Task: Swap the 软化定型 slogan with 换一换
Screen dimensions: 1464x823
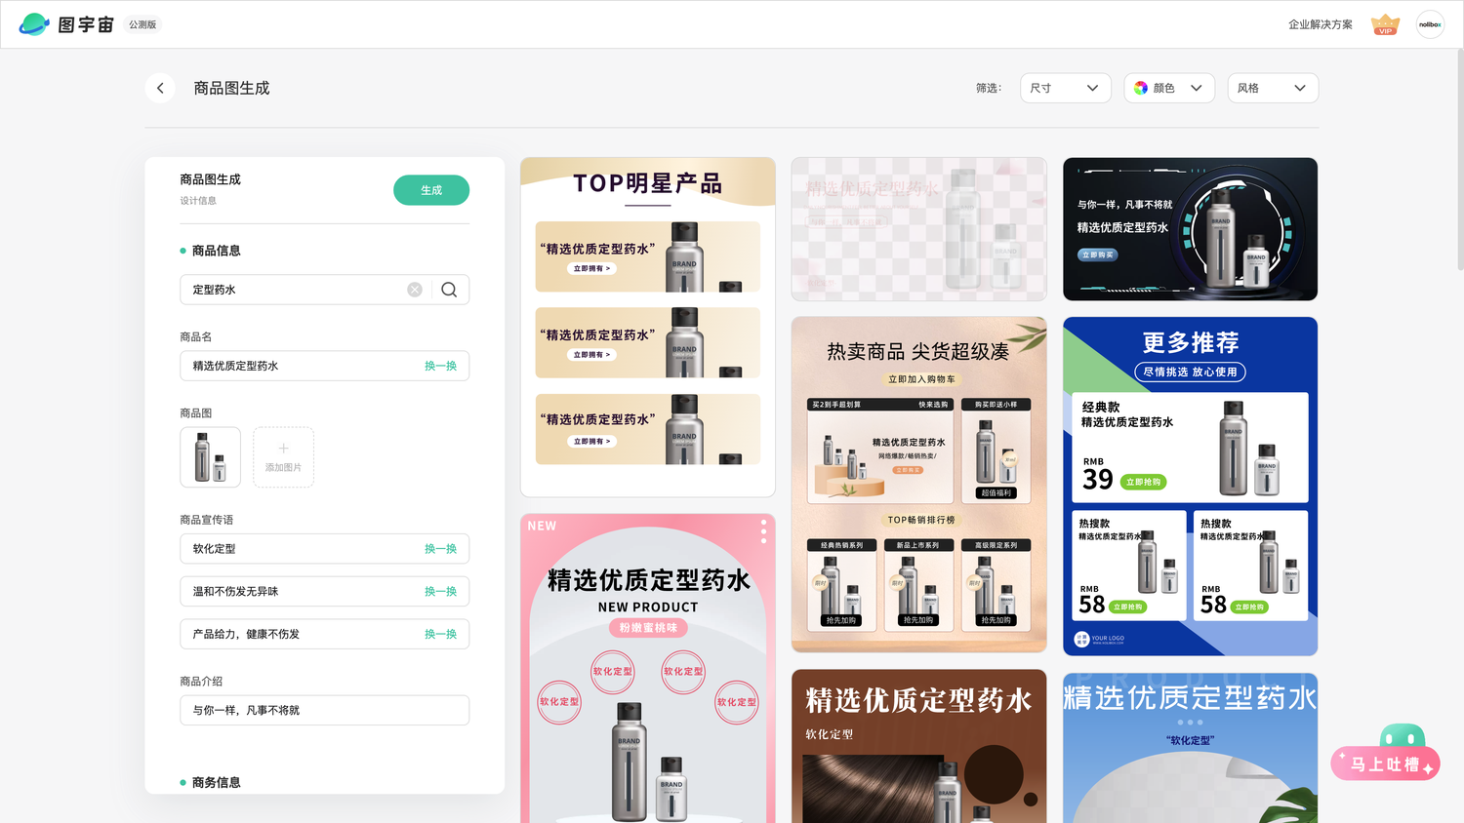Action: (x=440, y=549)
